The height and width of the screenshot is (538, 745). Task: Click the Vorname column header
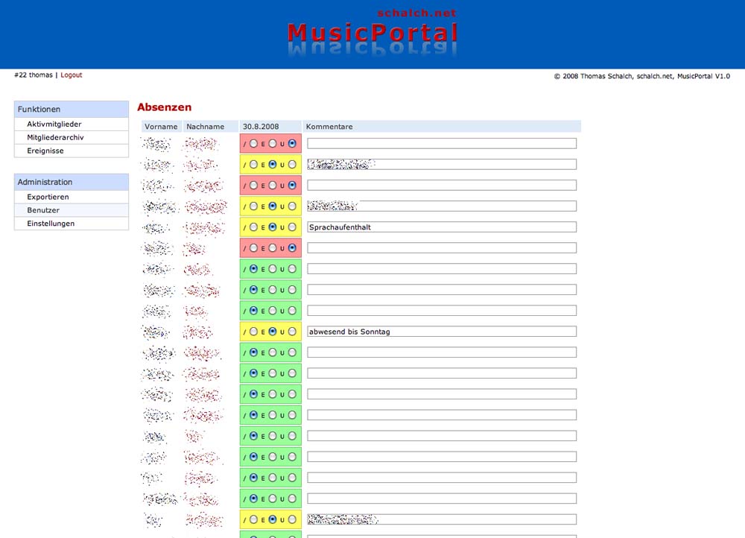pos(161,127)
